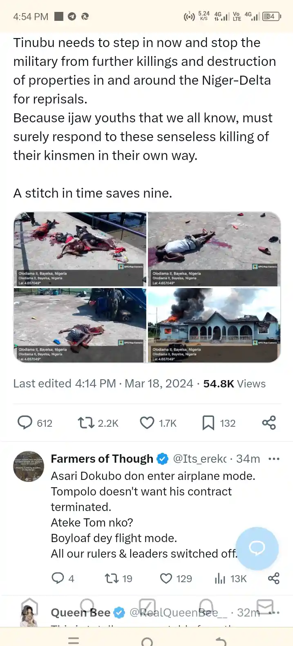
Task: Open the three-dot menu on Queen Bee
Action: coord(274,613)
